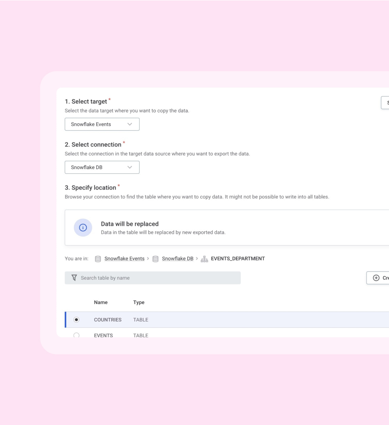Screen dimensions: 389x425
Task: Click database icon before Snowflake DB breadcrumb
Action: tap(155, 259)
